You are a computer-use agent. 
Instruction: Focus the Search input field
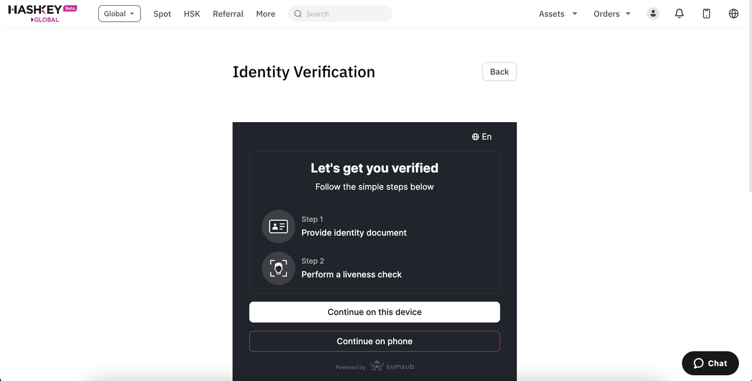pos(340,14)
